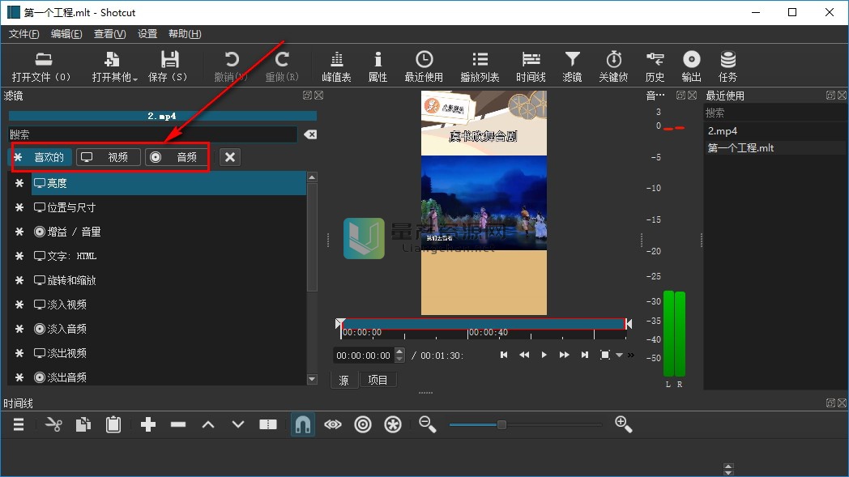Click filter list scroll down arrow
This screenshot has height=477, width=849.
(312, 380)
